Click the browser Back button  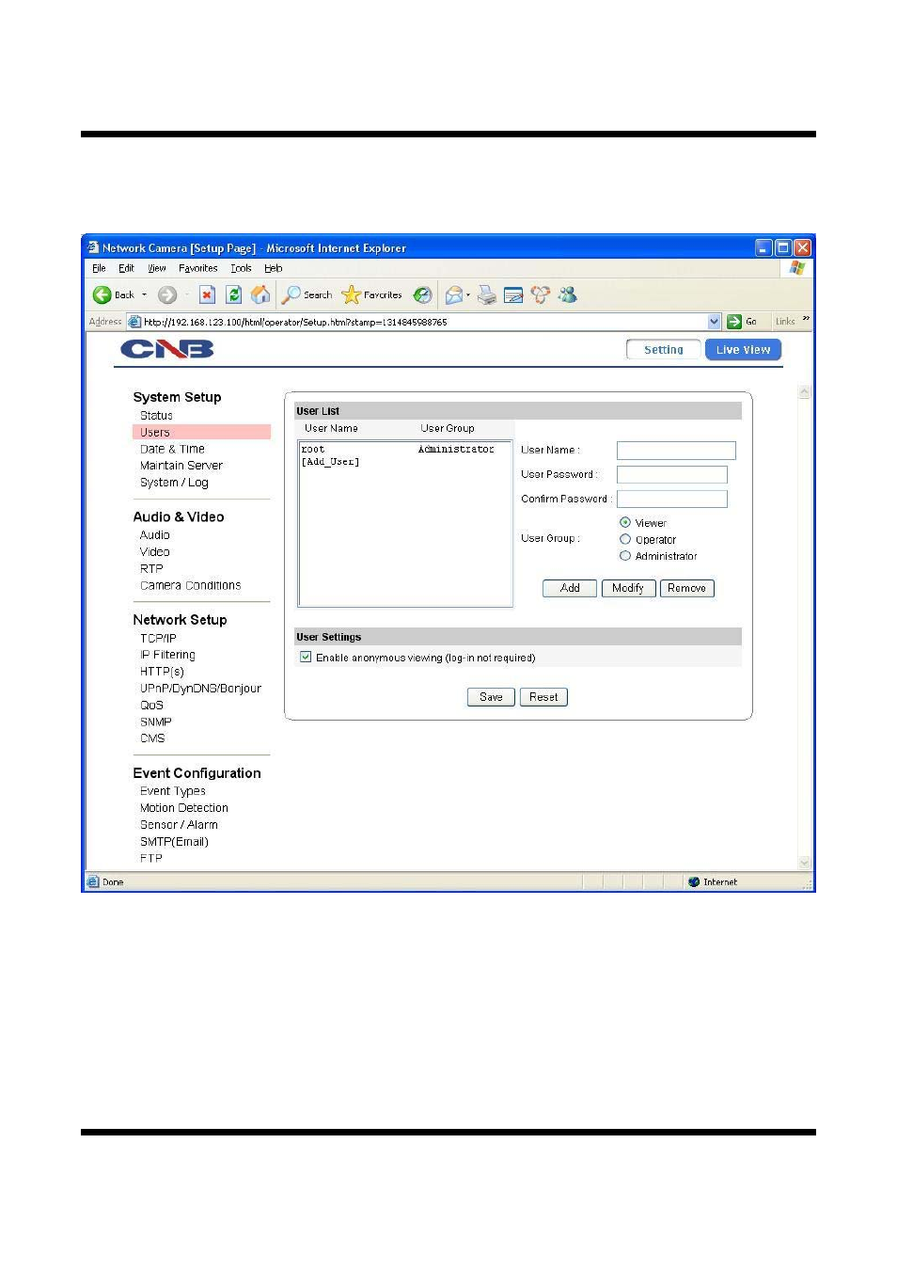tap(113, 295)
